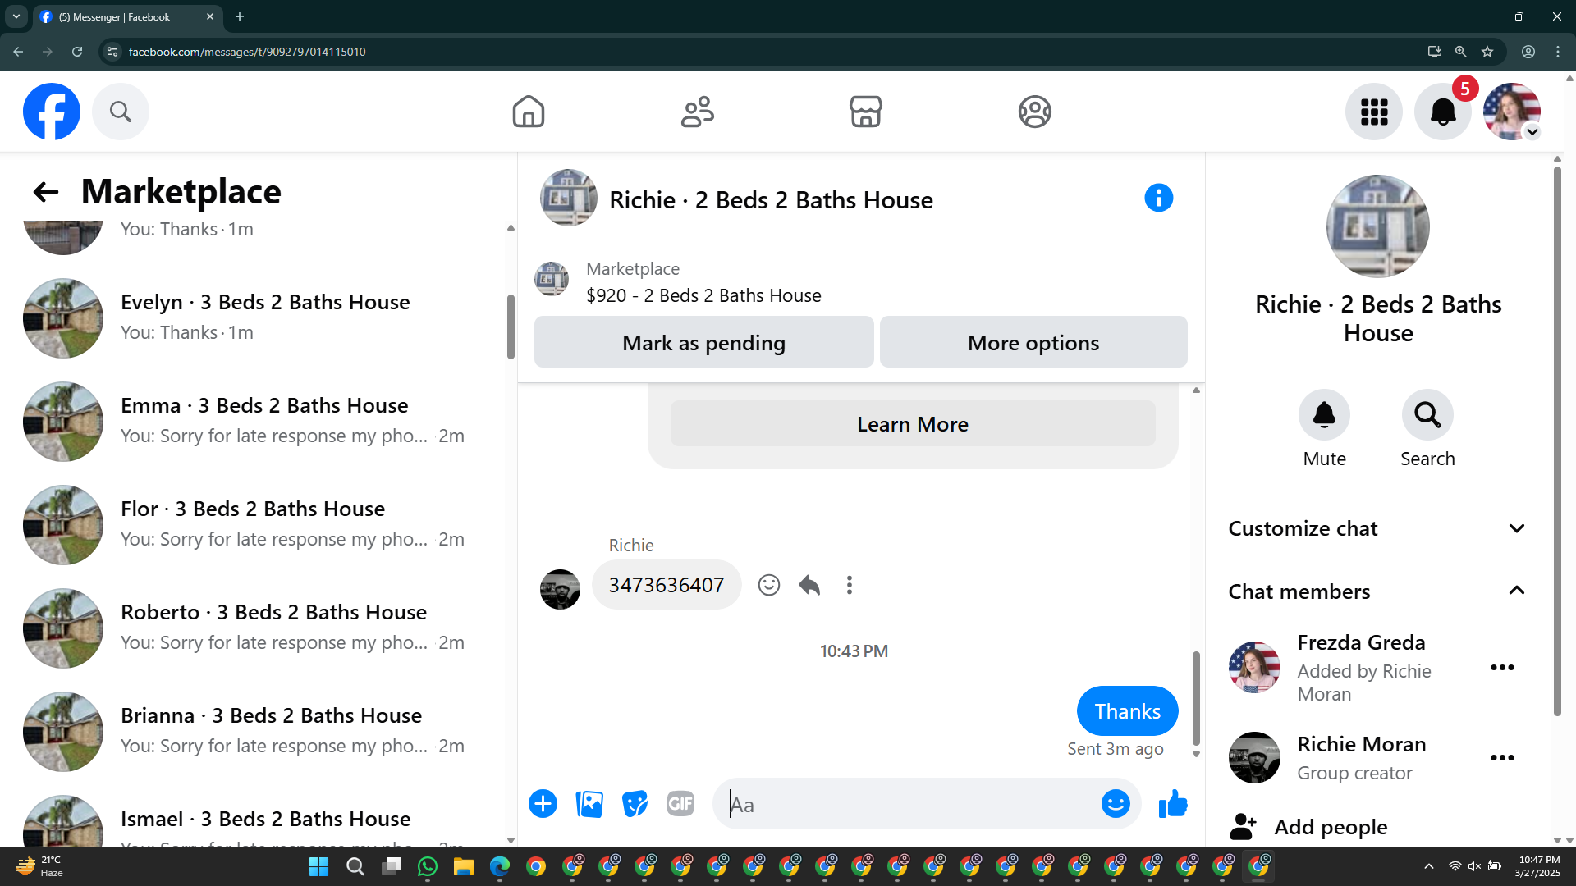Click the Add people icon
Screen dimensions: 1576x886
(x=1244, y=827)
